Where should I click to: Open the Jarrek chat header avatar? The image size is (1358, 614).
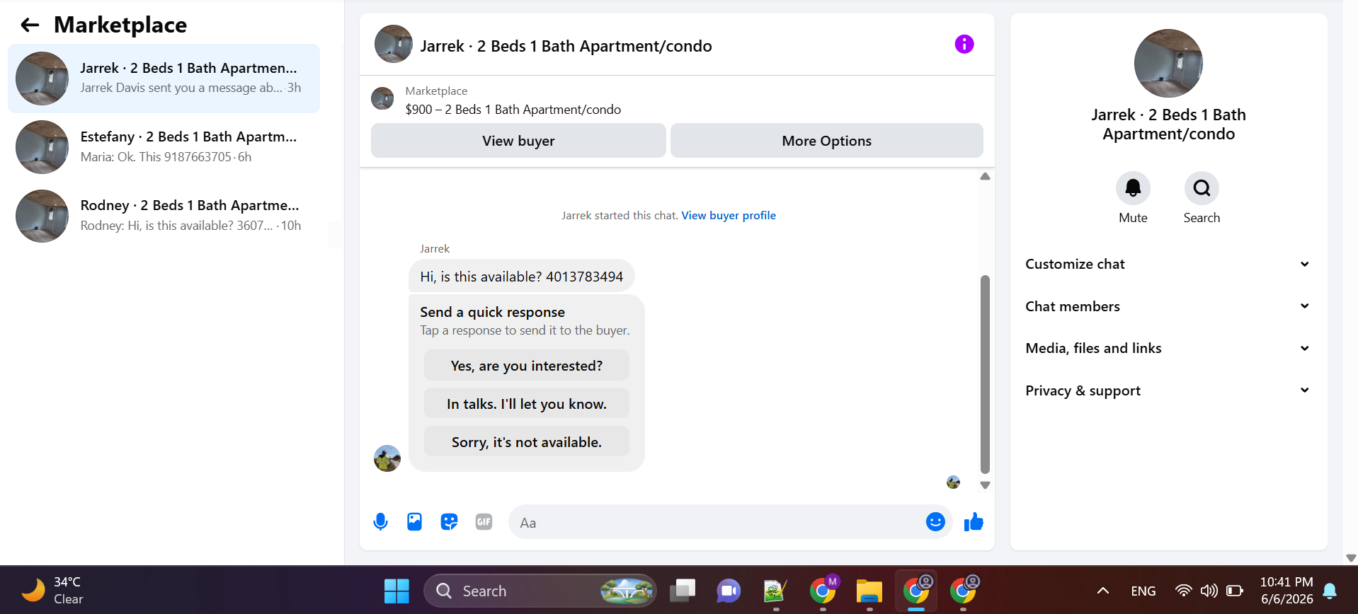point(394,44)
